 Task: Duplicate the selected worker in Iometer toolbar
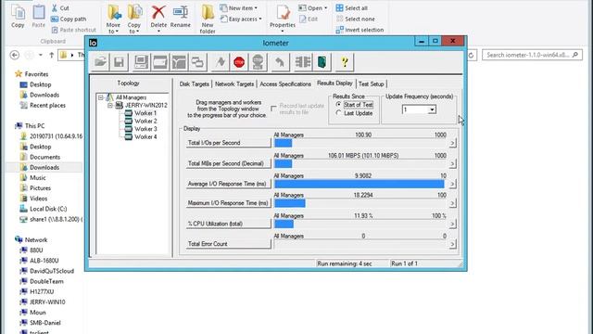197,62
